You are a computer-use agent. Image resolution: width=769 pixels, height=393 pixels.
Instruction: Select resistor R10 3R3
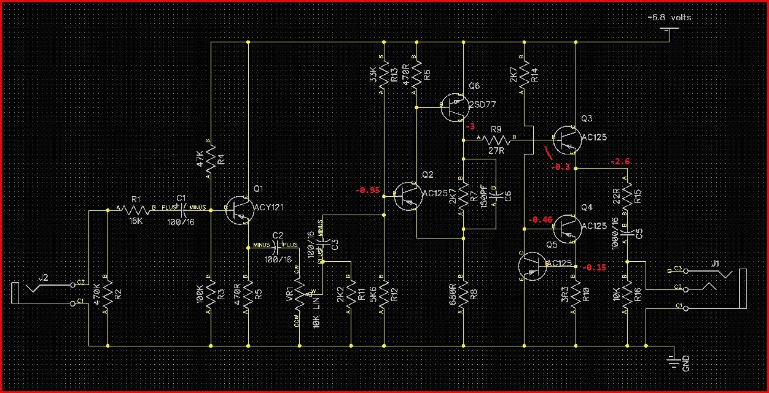[x=577, y=294]
